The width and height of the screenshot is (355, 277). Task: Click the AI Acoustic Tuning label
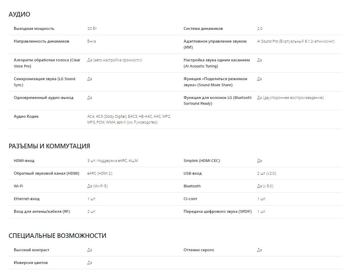(217, 63)
